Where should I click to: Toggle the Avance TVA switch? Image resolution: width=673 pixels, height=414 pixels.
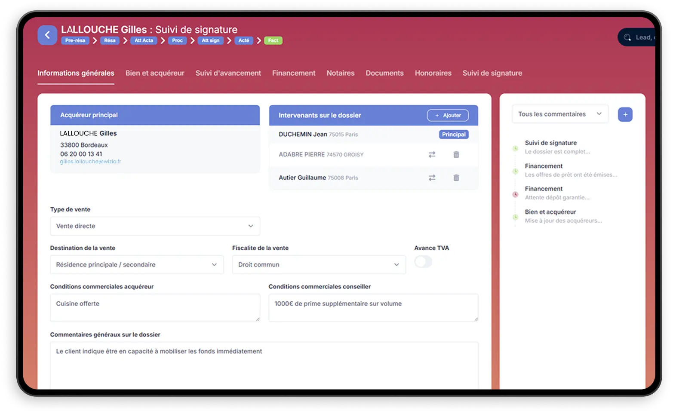tap(423, 261)
